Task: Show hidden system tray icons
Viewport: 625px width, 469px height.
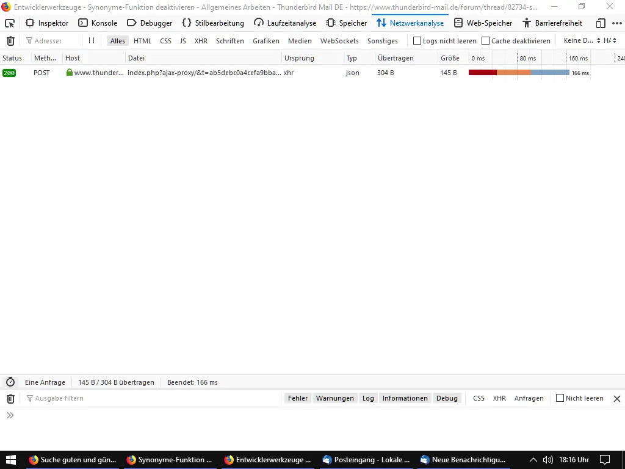Action: point(533,460)
